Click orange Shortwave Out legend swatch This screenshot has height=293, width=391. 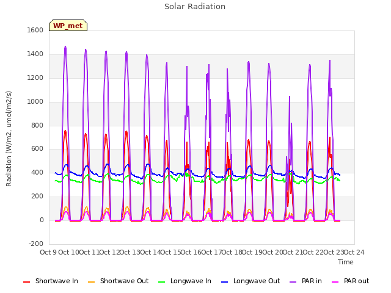91,282
